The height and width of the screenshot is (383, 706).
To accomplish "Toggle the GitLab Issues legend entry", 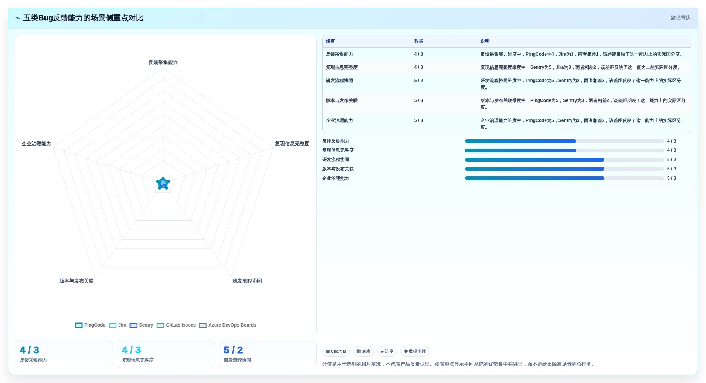I will 176,325.
